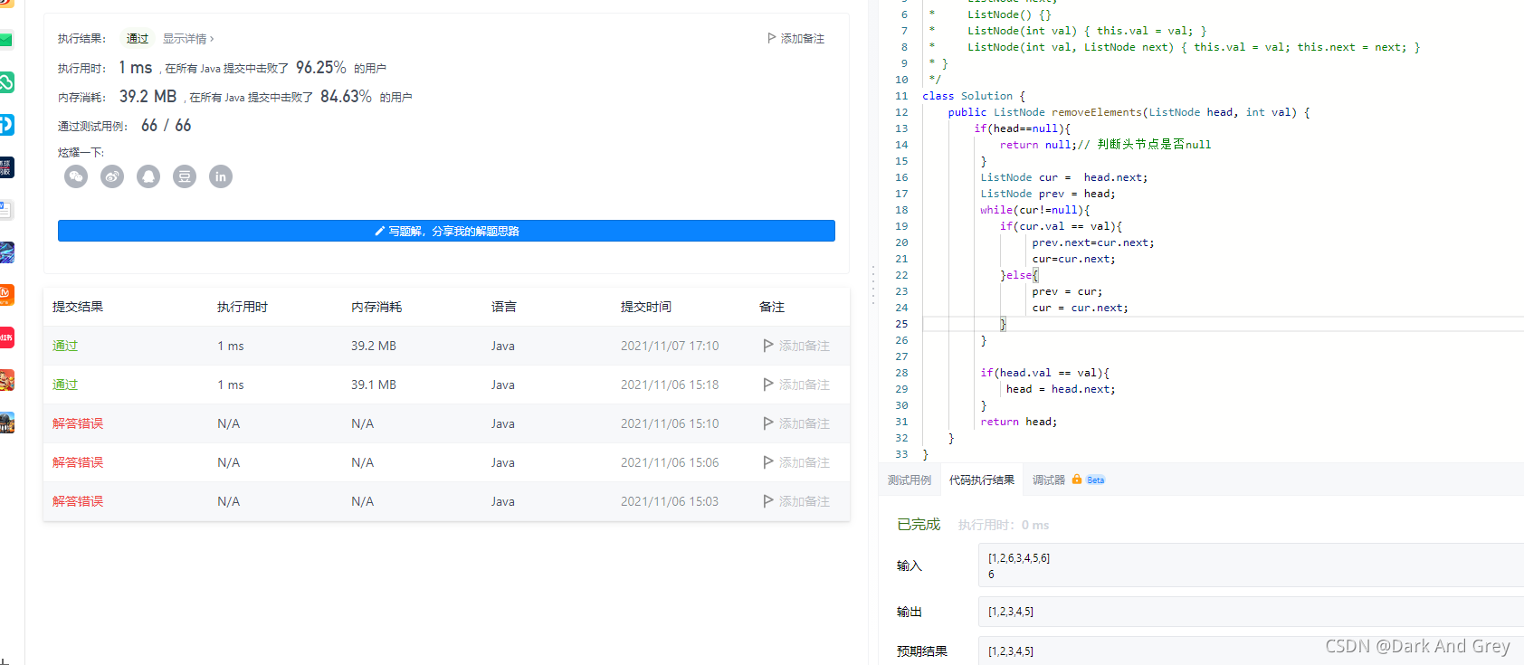This screenshot has height=665, width=1524.
Task: Click line number 12 in the editor gutter
Action: [901, 112]
